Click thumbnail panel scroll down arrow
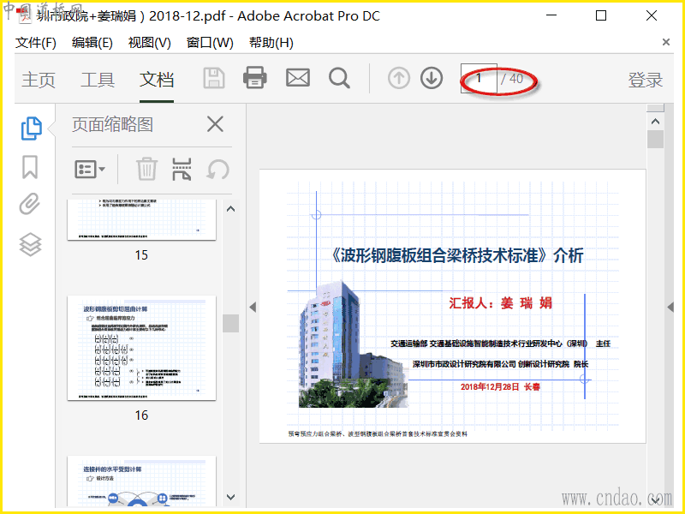This screenshot has width=685, height=514. (x=230, y=497)
